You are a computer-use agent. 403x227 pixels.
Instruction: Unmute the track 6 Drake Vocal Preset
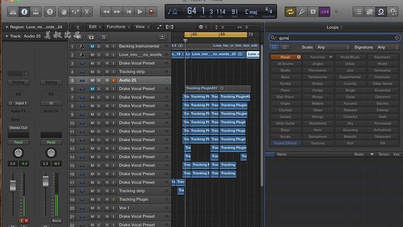(x=92, y=89)
